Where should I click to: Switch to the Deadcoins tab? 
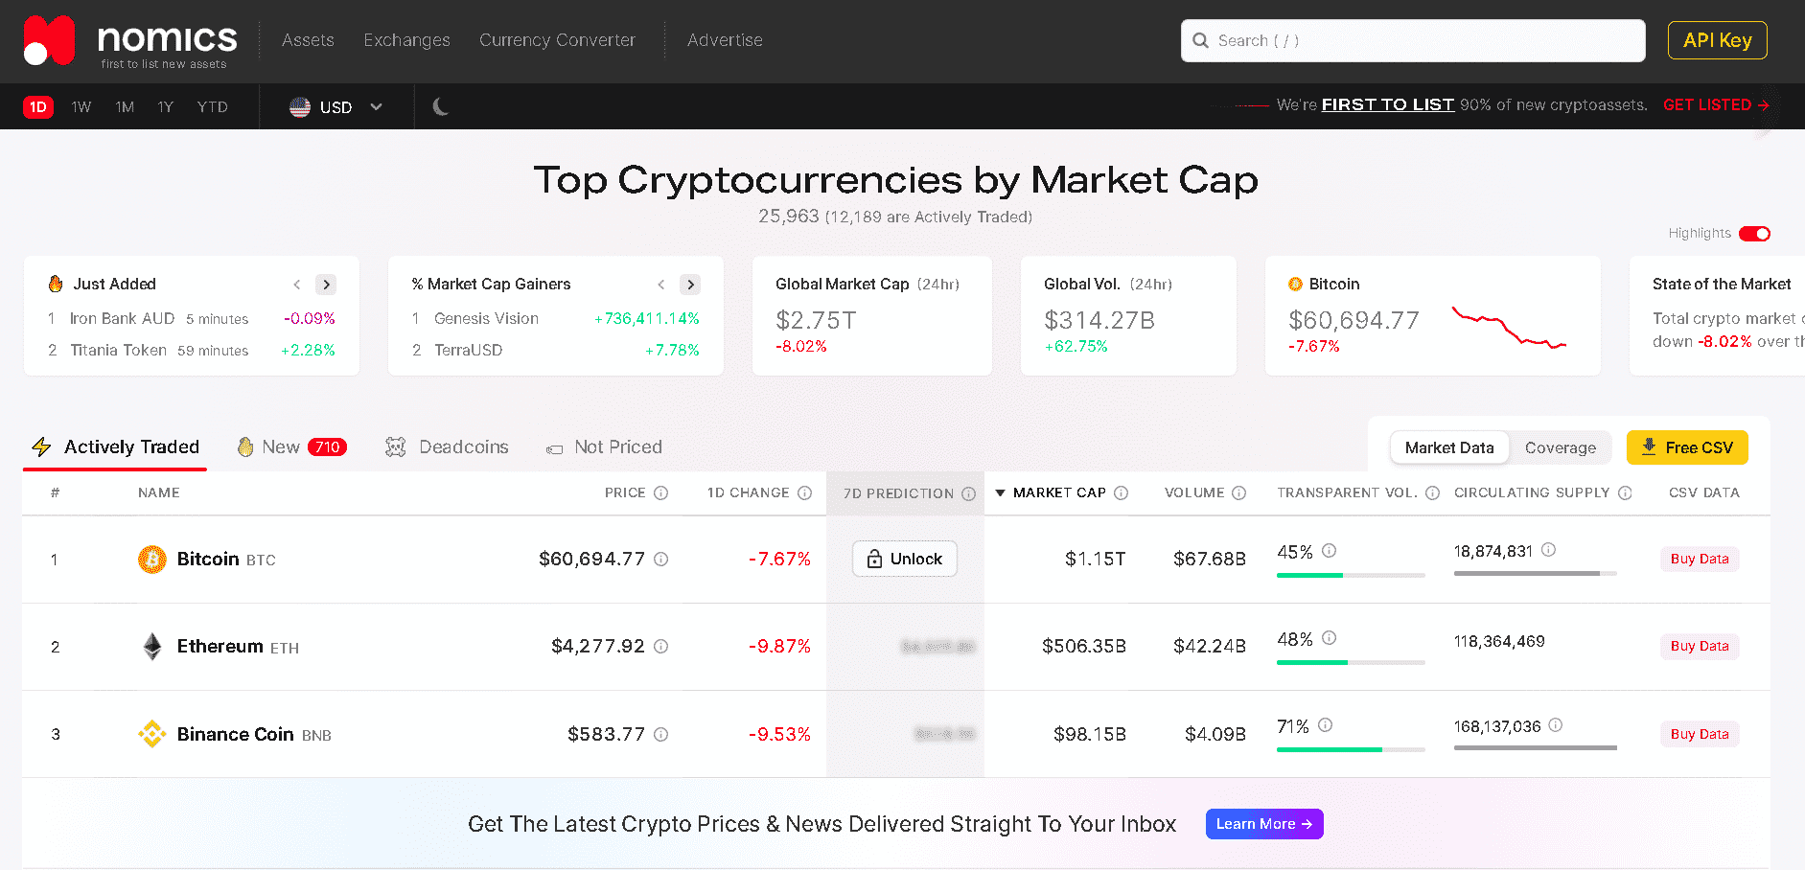click(447, 447)
